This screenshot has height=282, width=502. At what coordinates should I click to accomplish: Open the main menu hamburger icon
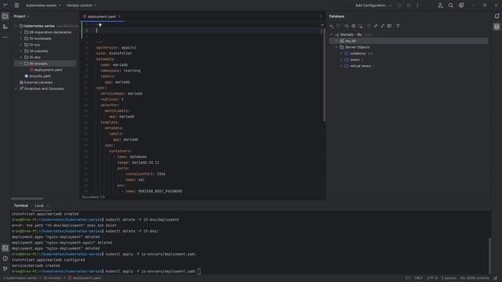[16, 5]
